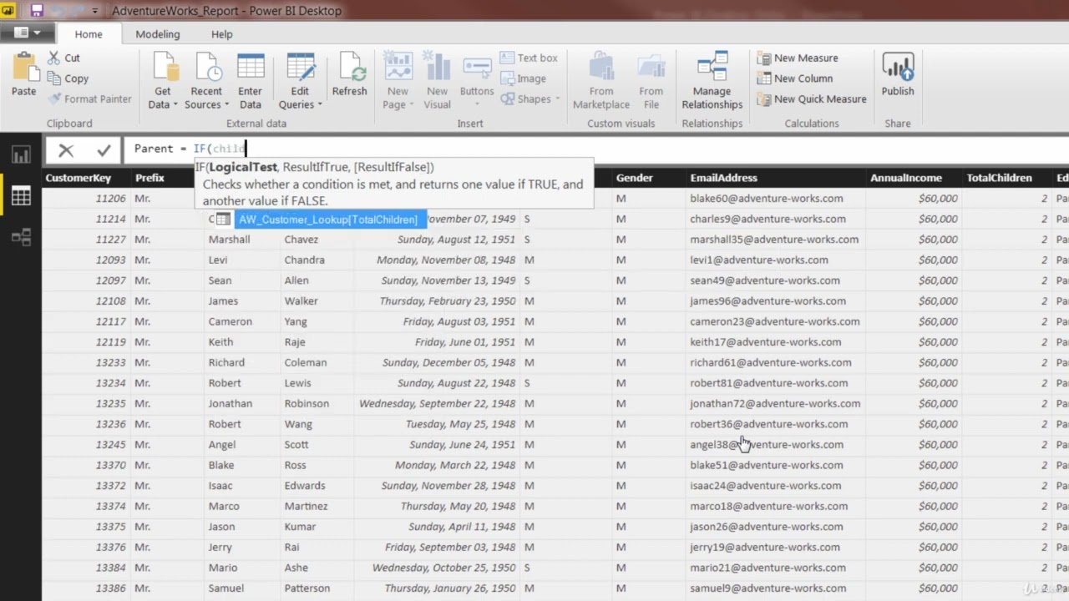Open Get Data
The width and height of the screenshot is (1069, 601).
[163, 81]
